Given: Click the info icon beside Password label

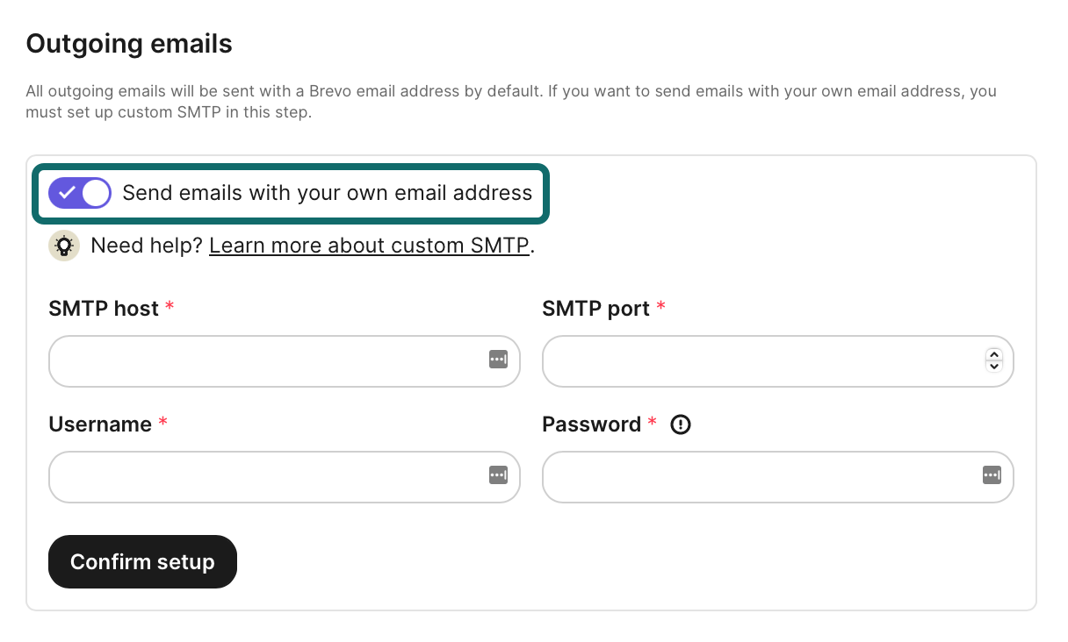Looking at the screenshot, I should pyautogui.click(x=681, y=424).
